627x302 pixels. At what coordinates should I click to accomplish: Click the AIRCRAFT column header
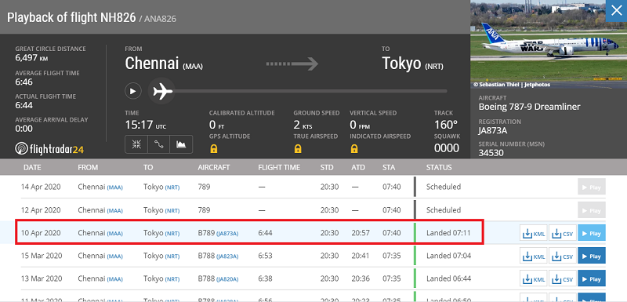(213, 167)
